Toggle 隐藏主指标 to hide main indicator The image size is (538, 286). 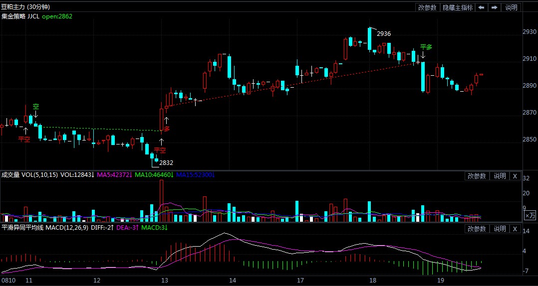[x=457, y=7]
